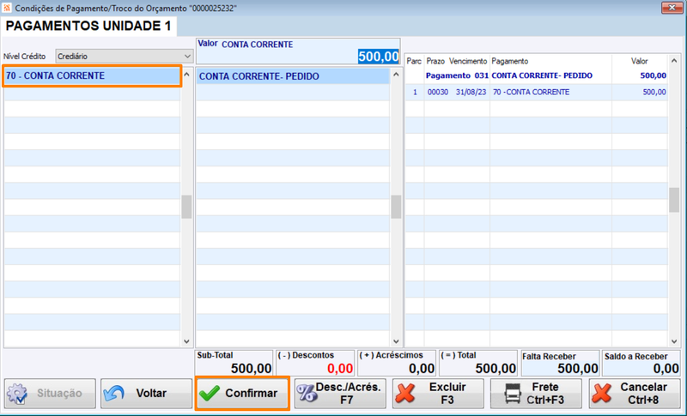Click the percent icon on Desc./Acrés.
The height and width of the screenshot is (416, 687).
coord(307,393)
